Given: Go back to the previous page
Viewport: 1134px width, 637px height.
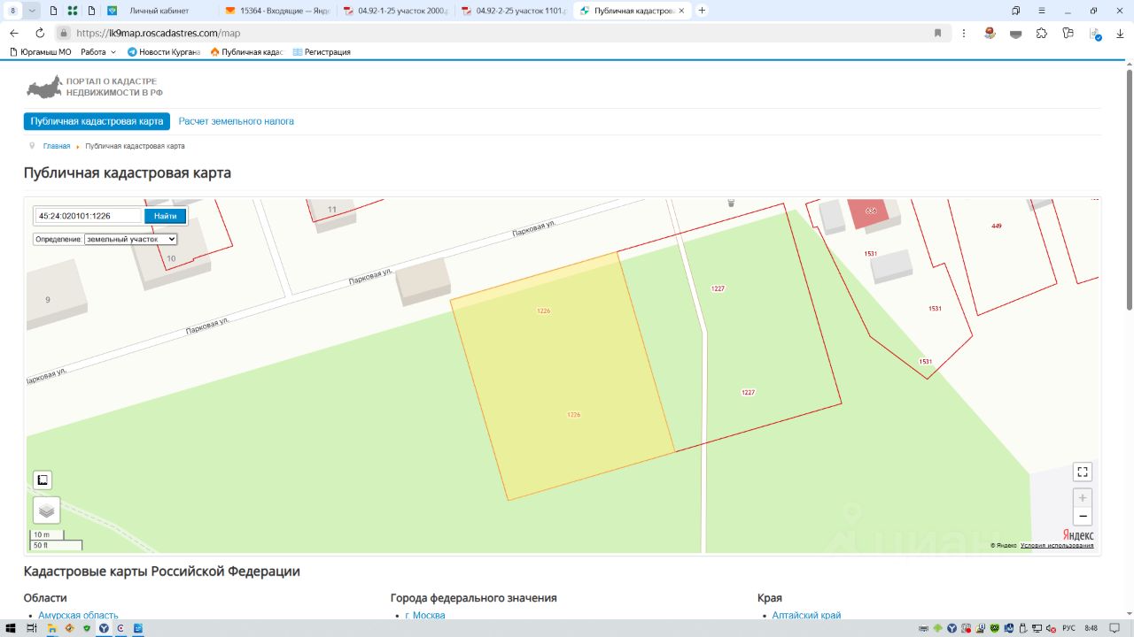Looking at the screenshot, I should (14, 34).
